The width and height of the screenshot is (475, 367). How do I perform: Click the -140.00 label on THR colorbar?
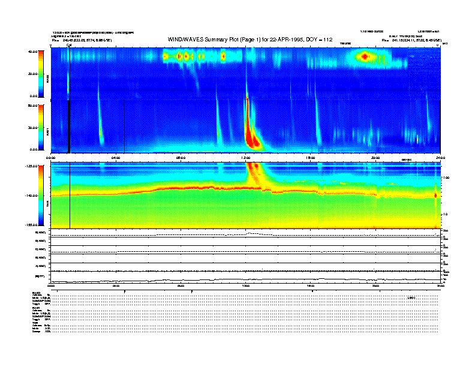32,195
